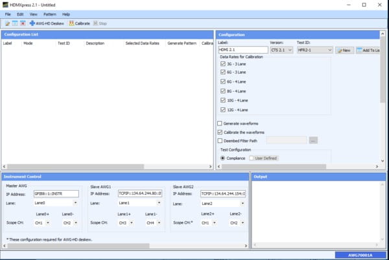
Task: Open Master AWG Lane0 dropdown
Action: tap(56, 203)
